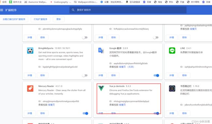Open the hamburger menu beside 扩展程序
This screenshot has height=124, width=212.
coord(2,10)
